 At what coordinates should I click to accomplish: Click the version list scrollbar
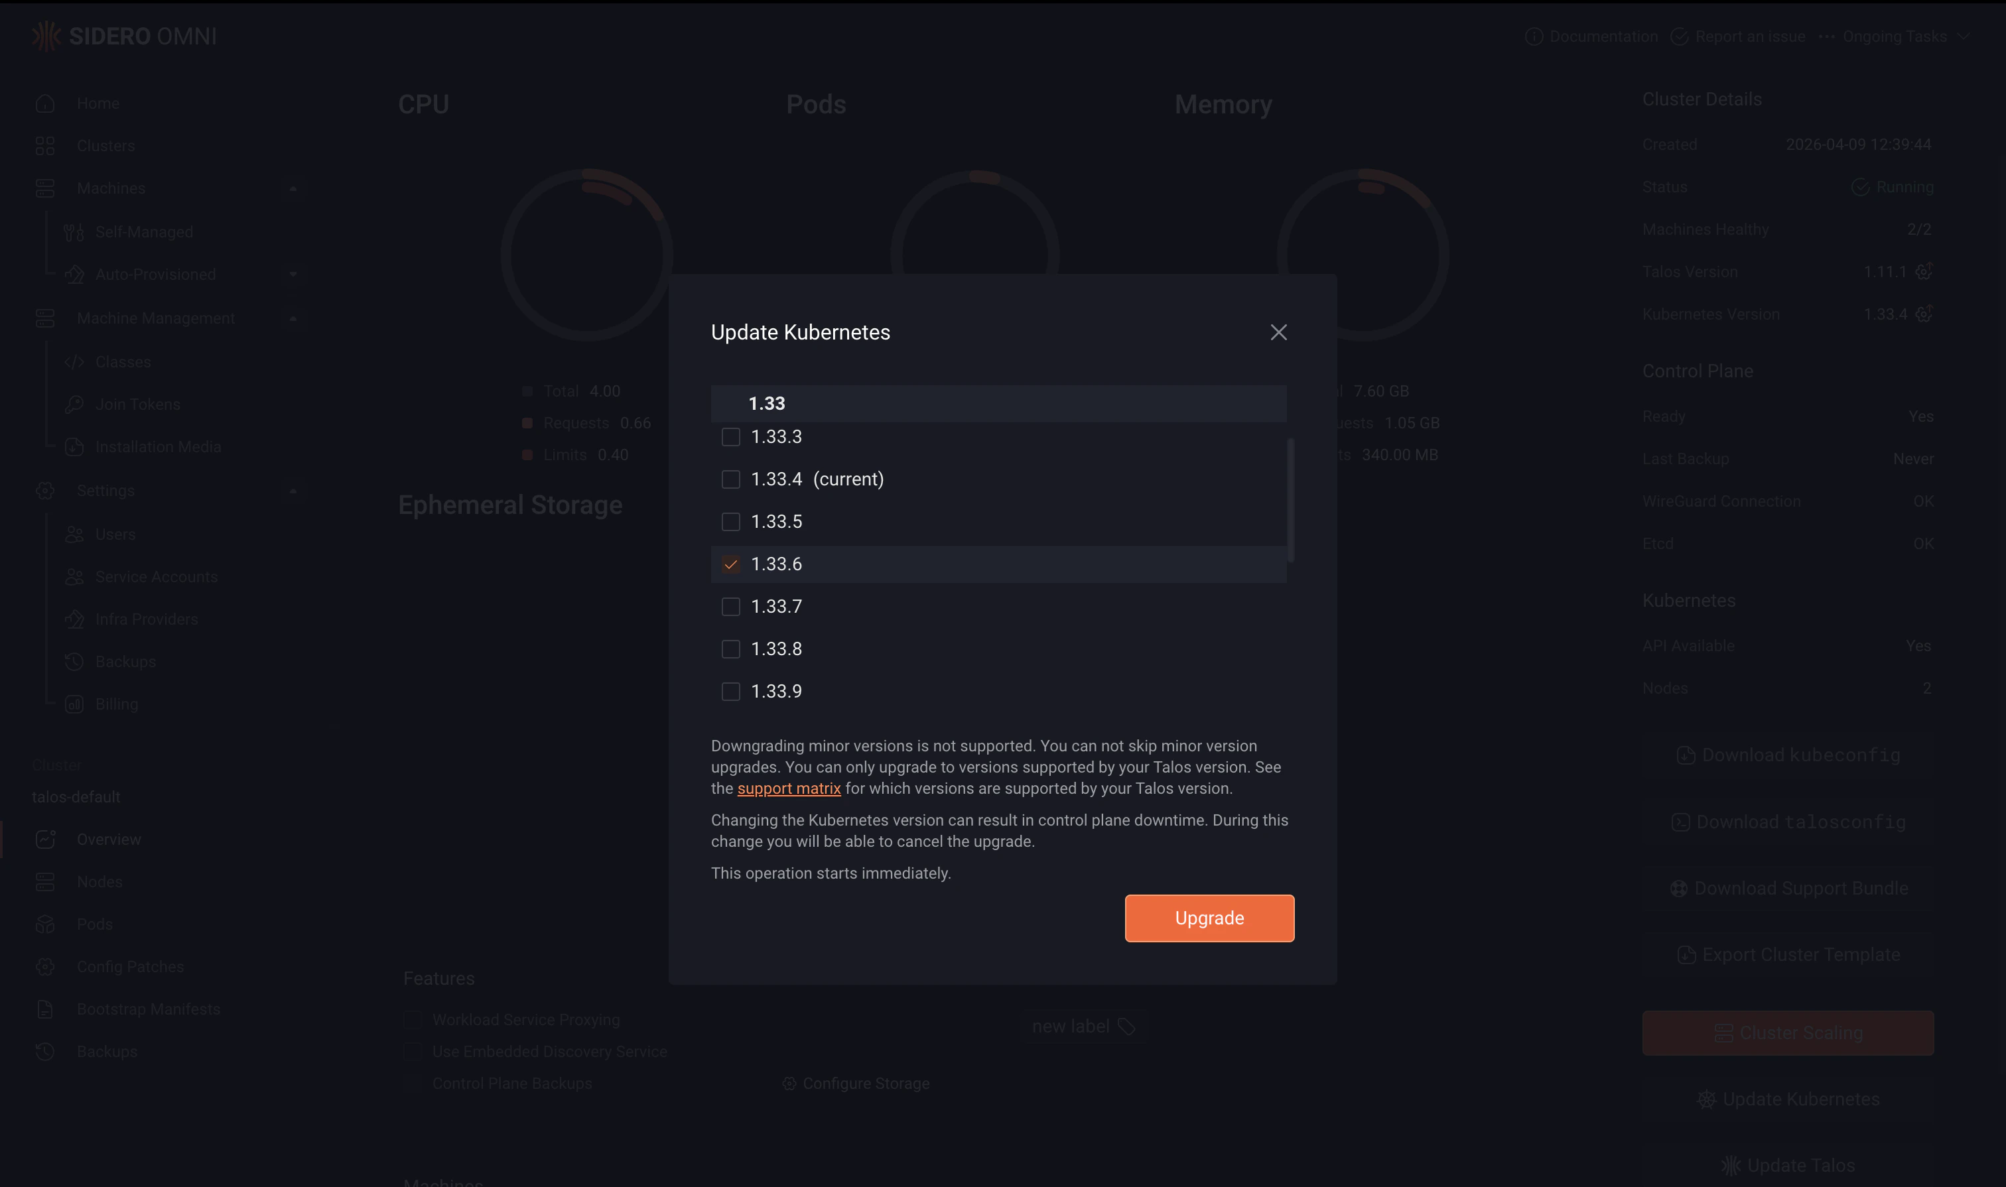click(1290, 500)
